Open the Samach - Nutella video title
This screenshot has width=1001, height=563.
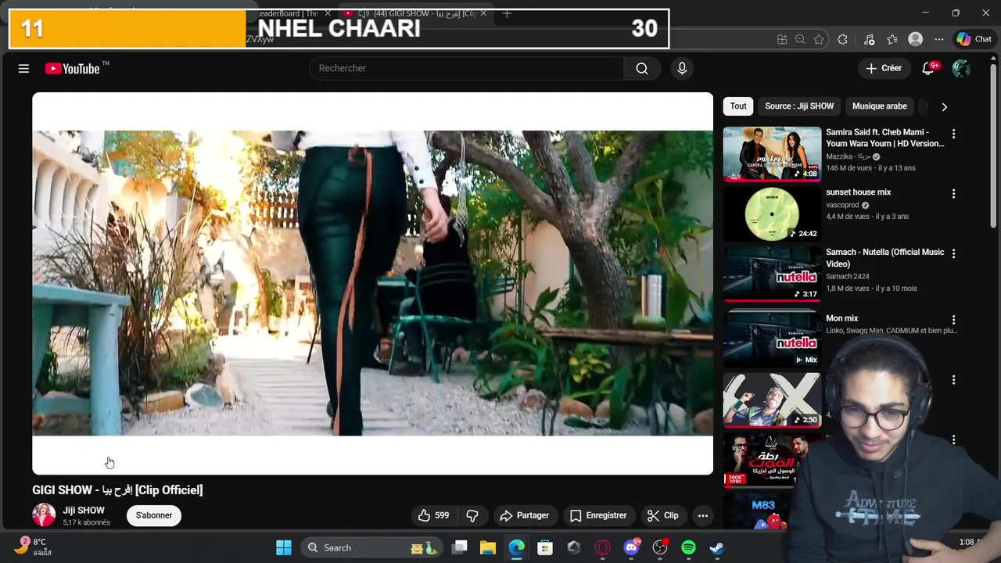pyautogui.click(x=885, y=258)
